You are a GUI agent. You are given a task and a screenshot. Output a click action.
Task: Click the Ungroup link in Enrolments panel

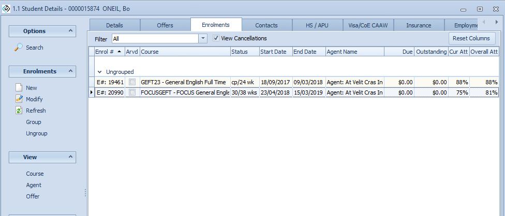coord(36,133)
